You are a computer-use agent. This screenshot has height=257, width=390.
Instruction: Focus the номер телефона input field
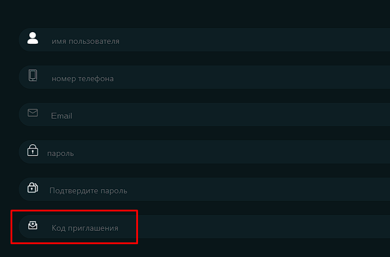204,77
